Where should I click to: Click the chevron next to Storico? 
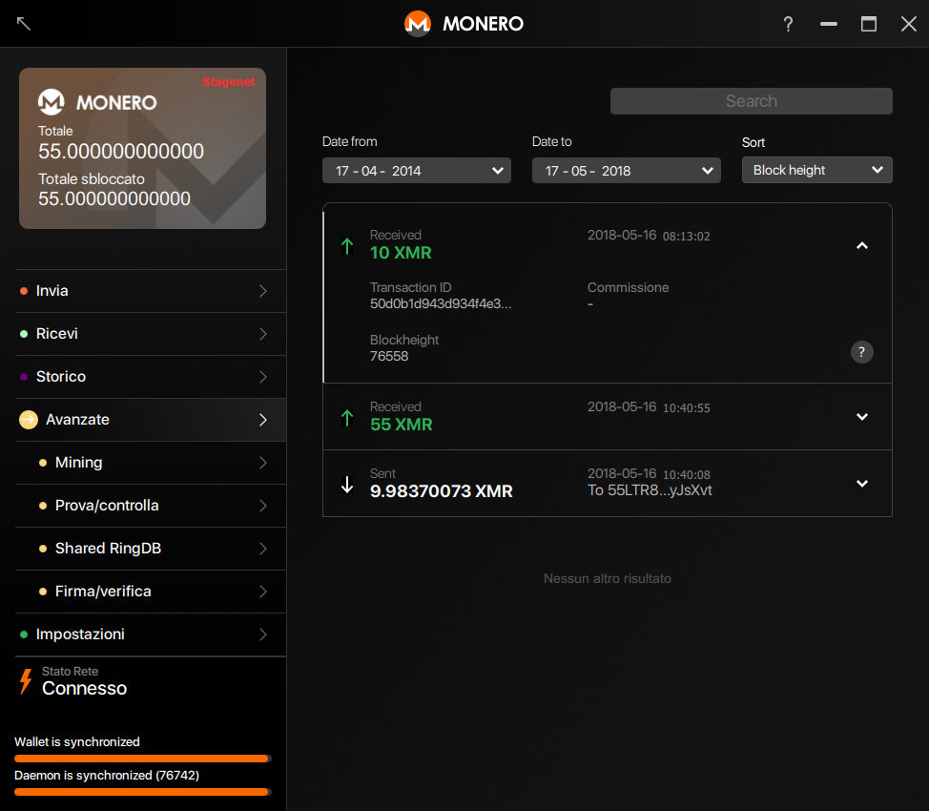[263, 377]
